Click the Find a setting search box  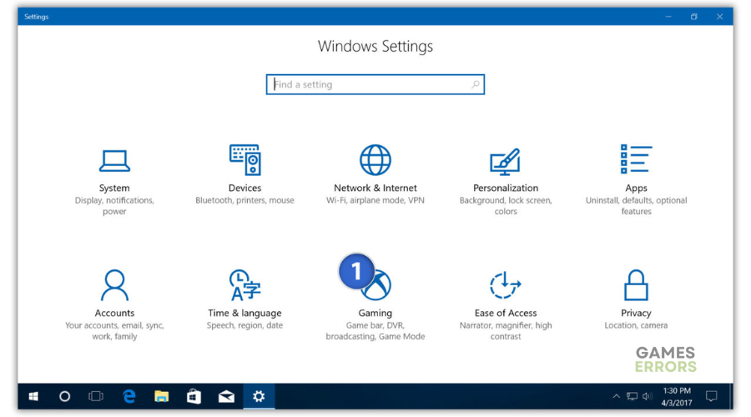375,84
